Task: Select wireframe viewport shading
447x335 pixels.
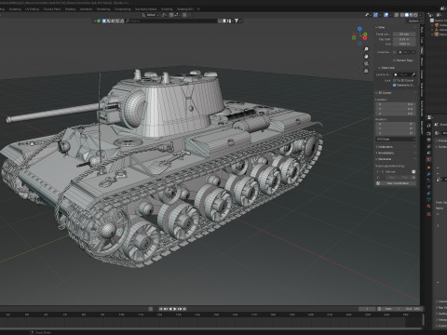Action: [x=402, y=15]
